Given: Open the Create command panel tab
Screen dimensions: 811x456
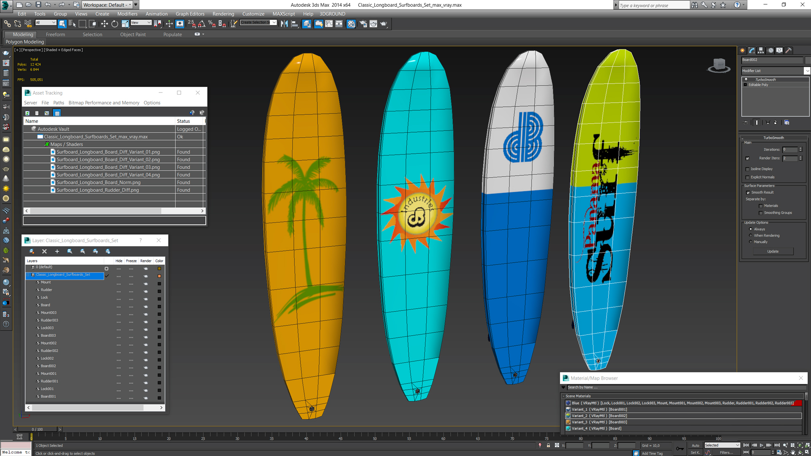Looking at the screenshot, I should coord(743,50).
